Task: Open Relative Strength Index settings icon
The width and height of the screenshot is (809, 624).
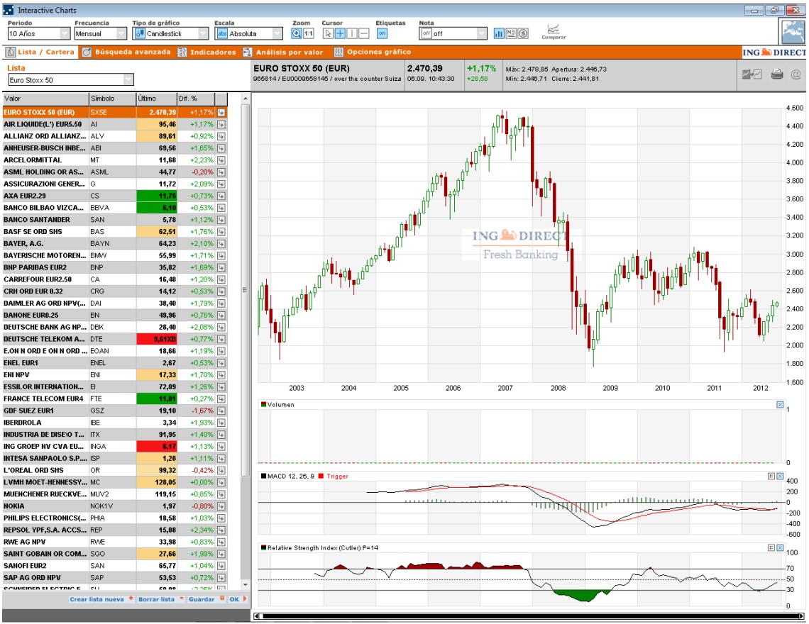Action: point(771,547)
